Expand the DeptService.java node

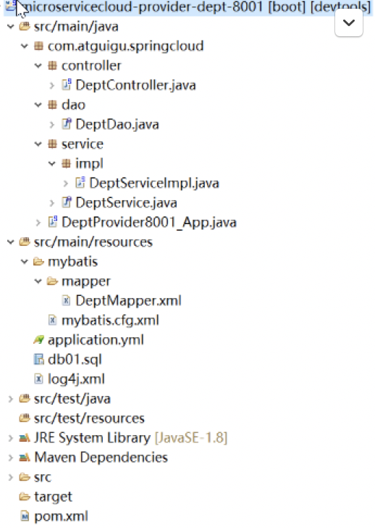(51, 203)
